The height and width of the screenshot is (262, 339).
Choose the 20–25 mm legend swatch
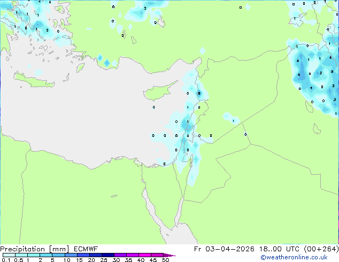click(x=95, y=255)
